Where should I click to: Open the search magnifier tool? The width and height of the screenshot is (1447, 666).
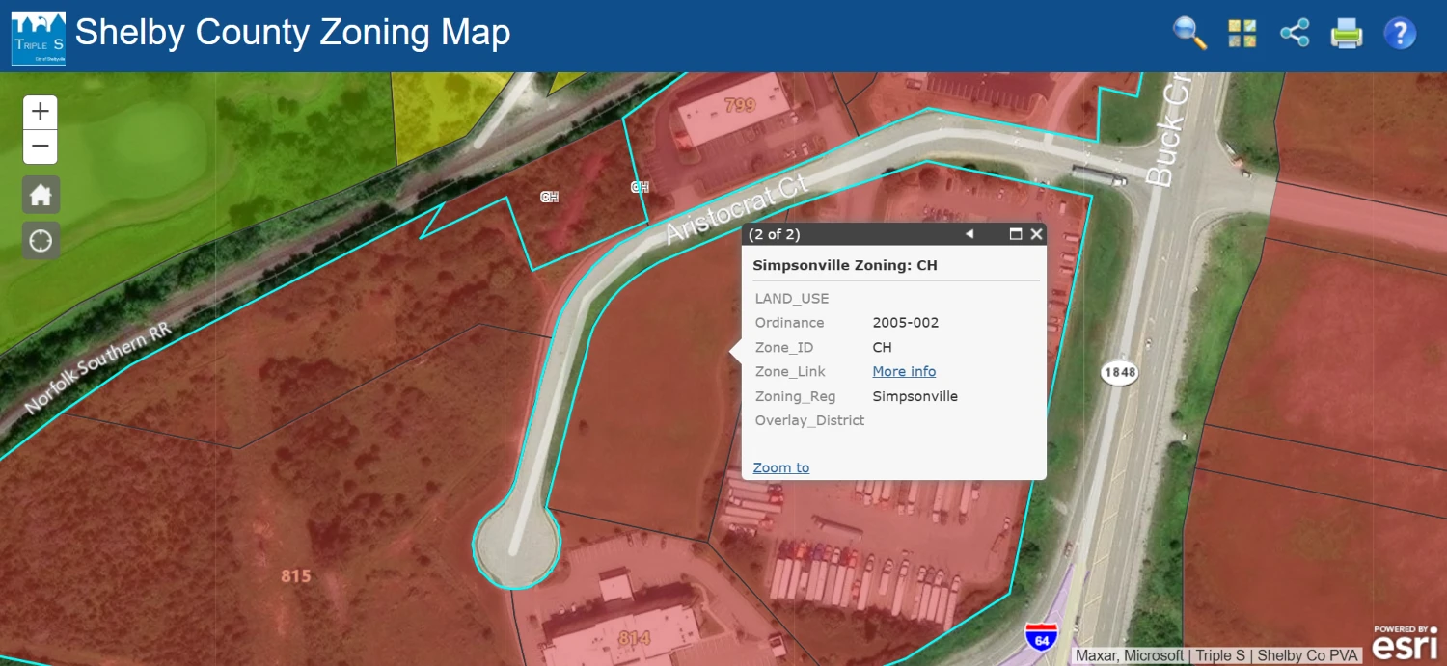1189,34
